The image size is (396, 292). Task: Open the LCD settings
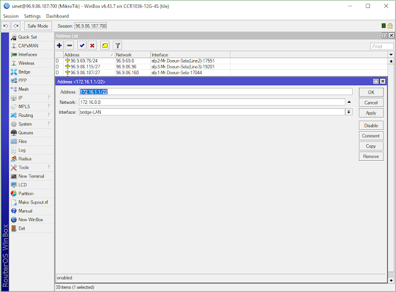(x=32, y=185)
